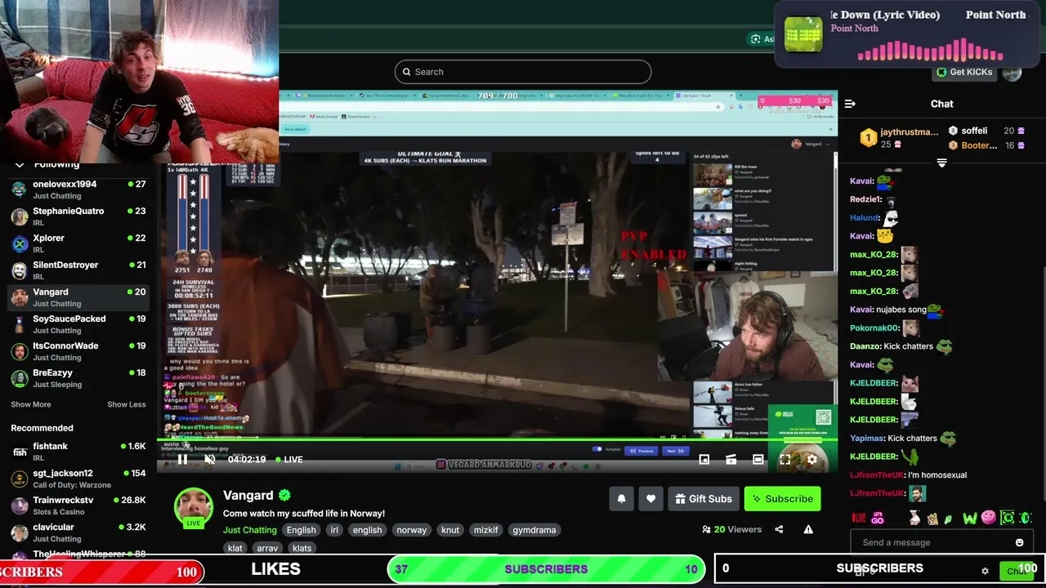This screenshot has width=1046, height=588.
Task: Enable notifications with the bell icon
Action: [621, 499]
